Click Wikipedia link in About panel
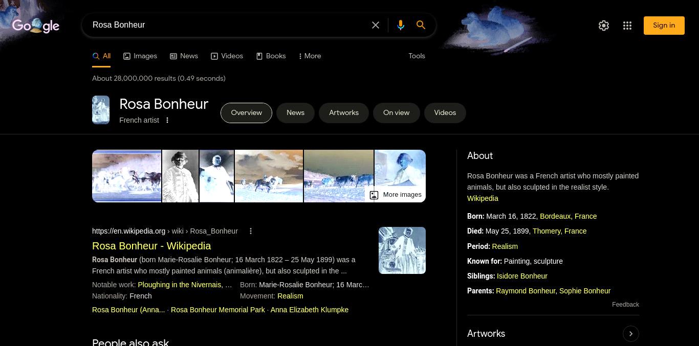The height and width of the screenshot is (346, 699). 483,198
